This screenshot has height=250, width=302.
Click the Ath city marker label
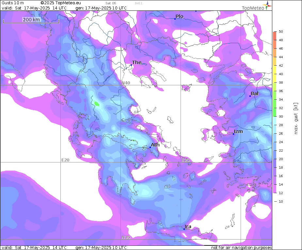[155, 145]
